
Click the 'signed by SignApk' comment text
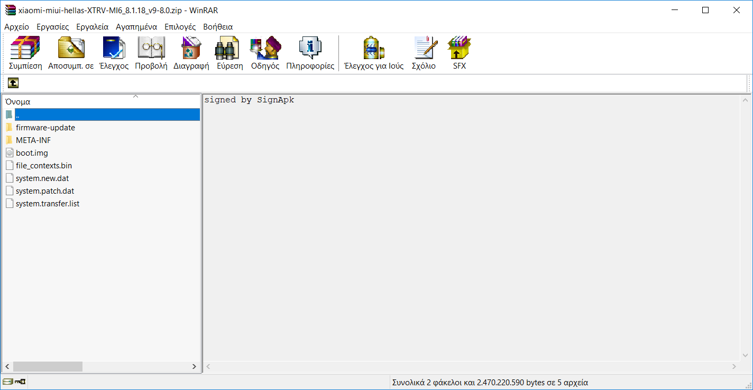click(249, 100)
